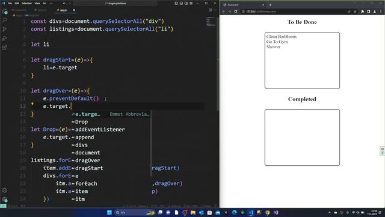Open the Accounts icon in activity bar
The image size is (385, 217).
click(x=4, y=190)
